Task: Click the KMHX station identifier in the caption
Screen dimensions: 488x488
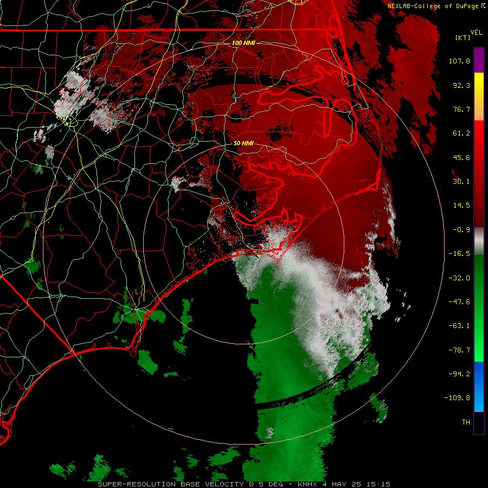Action: 307,484
